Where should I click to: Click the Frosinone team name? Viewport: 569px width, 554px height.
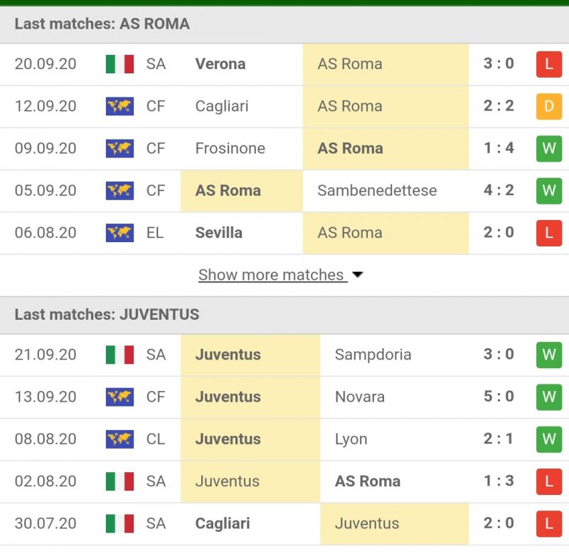(x=230, y=148)
